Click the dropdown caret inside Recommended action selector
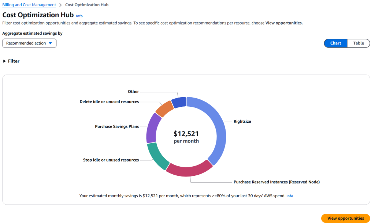Image resolution: width=375 pixels, height=224 pixels. point(51,43)
